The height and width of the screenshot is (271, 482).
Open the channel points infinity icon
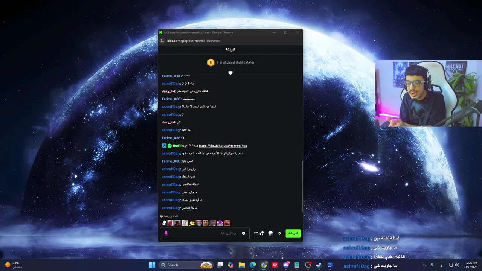point(256,233)
